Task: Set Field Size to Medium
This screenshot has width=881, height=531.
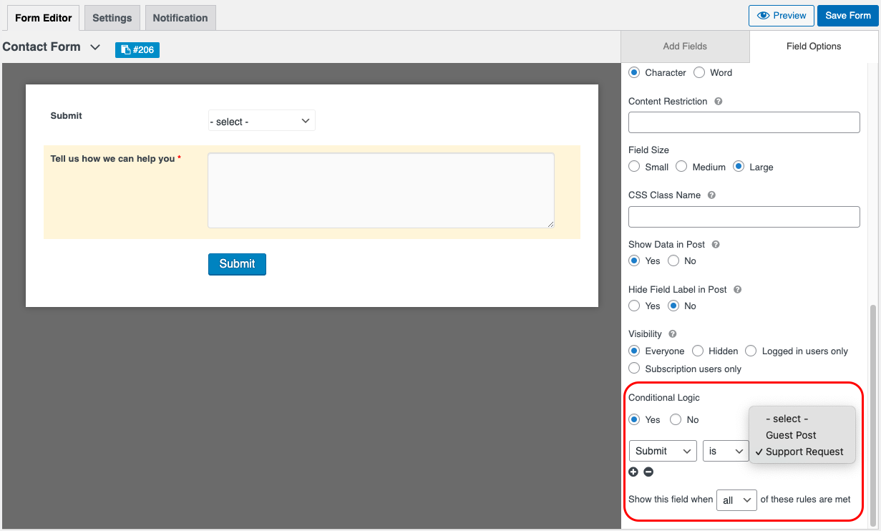Action: 681,166
